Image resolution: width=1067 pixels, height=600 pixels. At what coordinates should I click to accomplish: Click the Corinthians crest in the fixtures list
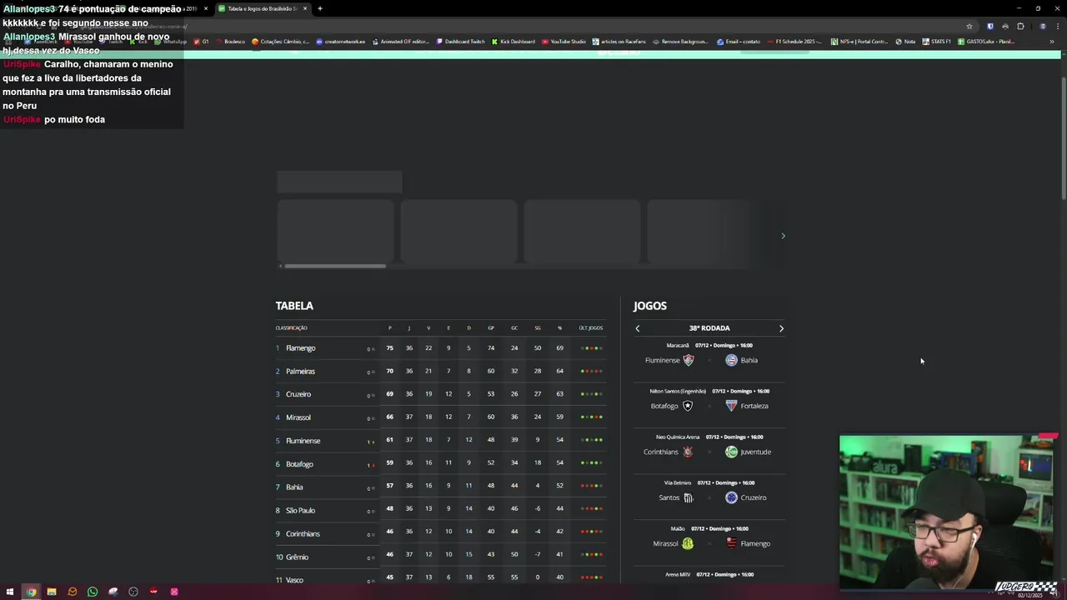[x=688, y=452]
